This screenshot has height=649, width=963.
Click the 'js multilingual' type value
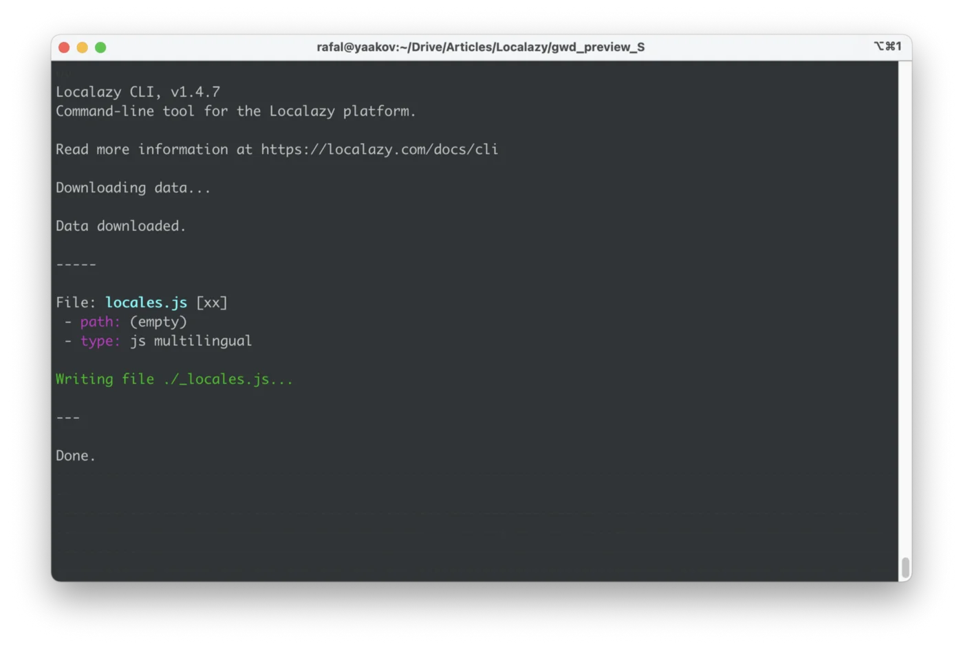191,341
